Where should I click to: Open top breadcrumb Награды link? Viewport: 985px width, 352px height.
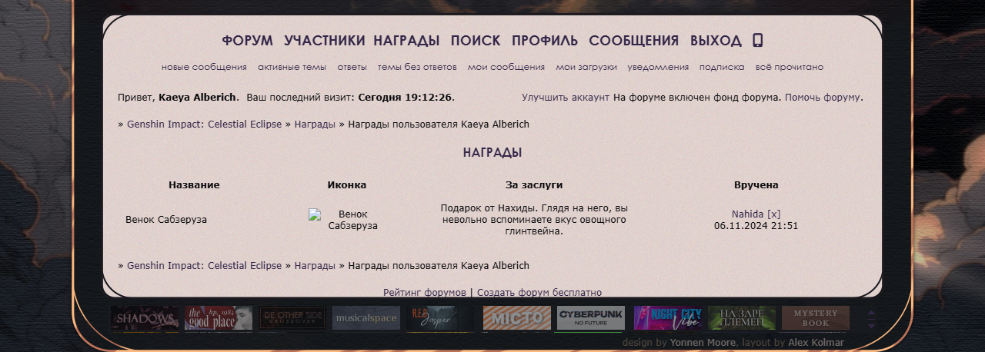(315, 125)
